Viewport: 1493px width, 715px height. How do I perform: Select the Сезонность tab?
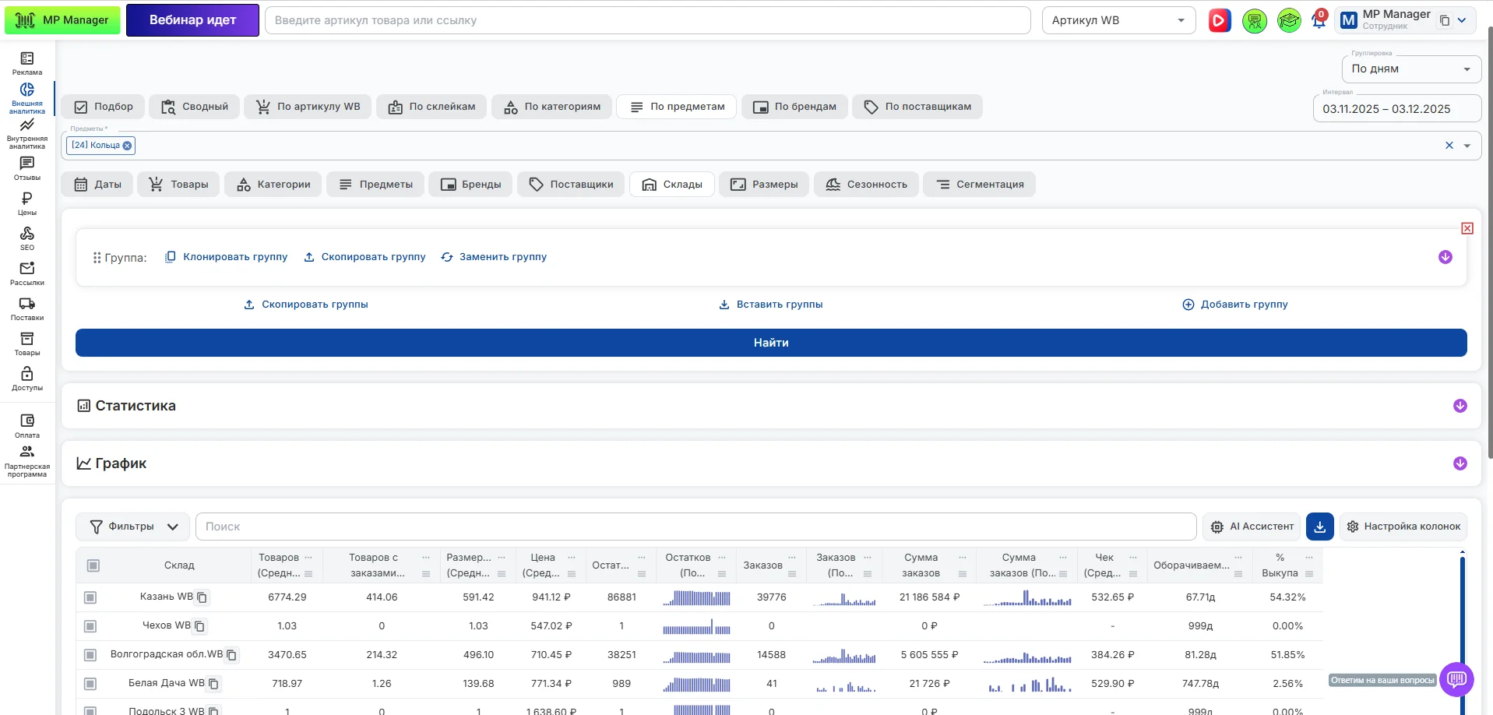866,185
